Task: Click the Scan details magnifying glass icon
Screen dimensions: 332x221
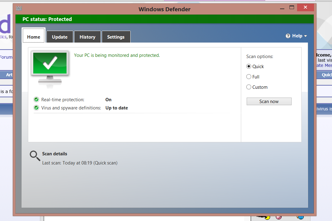Action: [35, 156]
